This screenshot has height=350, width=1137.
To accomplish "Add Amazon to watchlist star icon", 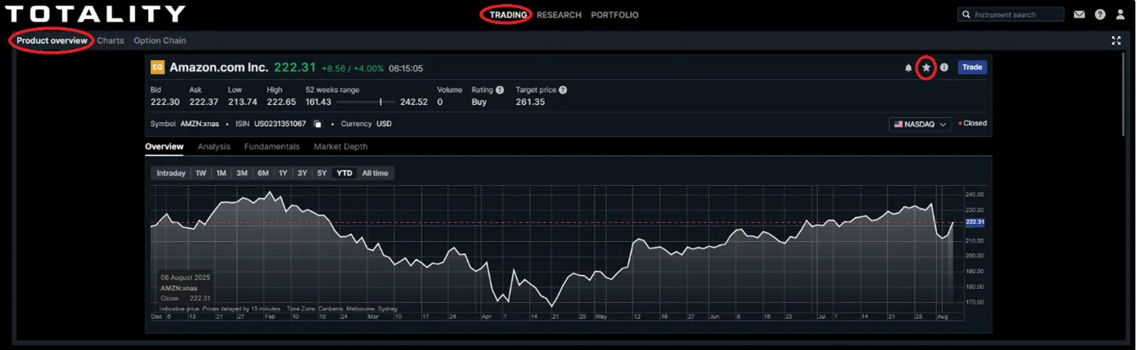I will click(926, 68).
